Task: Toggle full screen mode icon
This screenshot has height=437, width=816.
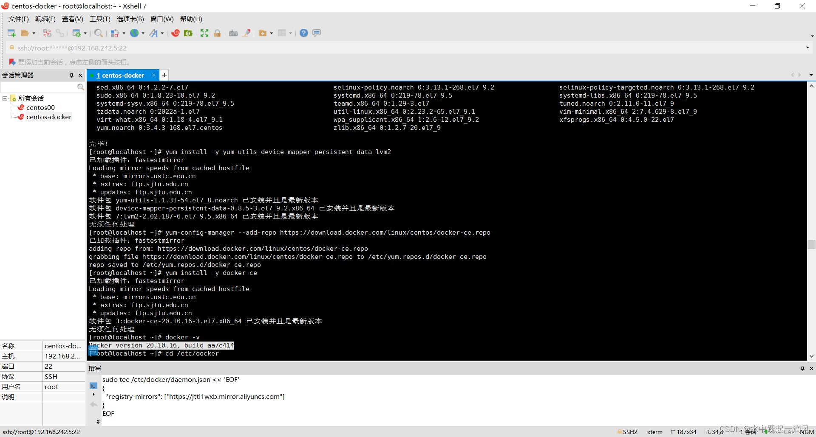Action: click(204, 33)
